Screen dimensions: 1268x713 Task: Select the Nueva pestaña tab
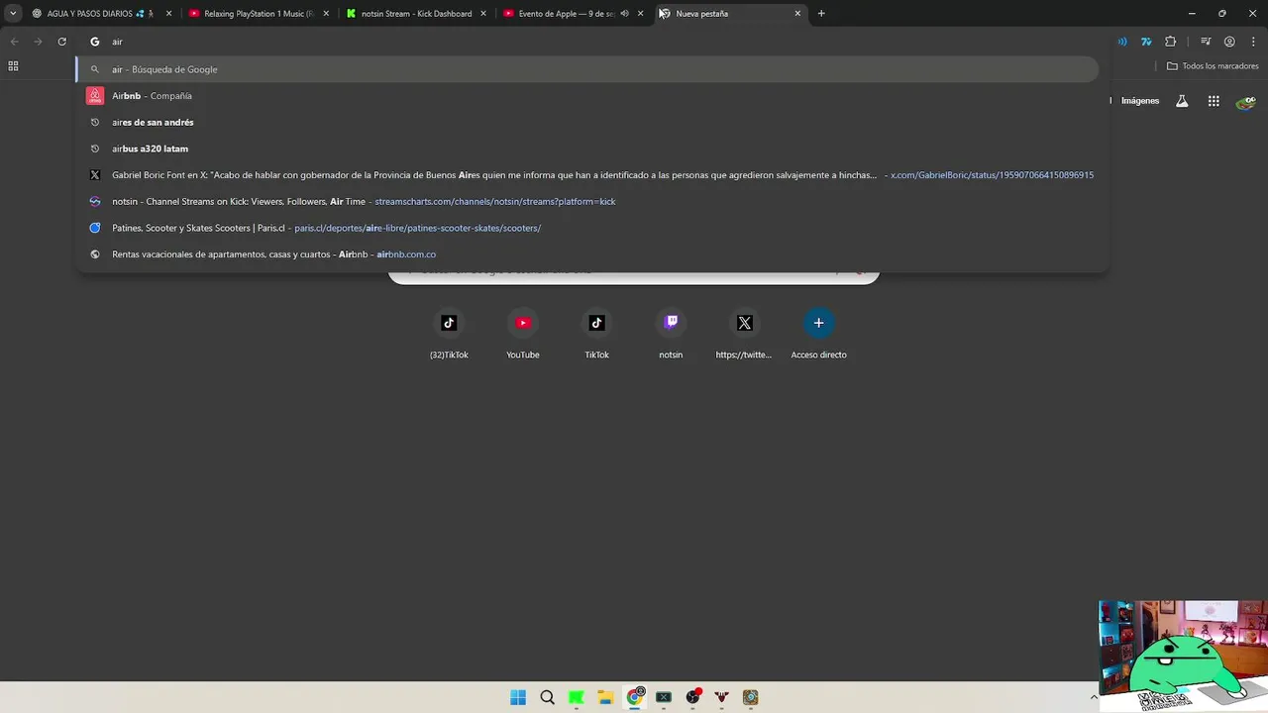click(x=731, y=14)
